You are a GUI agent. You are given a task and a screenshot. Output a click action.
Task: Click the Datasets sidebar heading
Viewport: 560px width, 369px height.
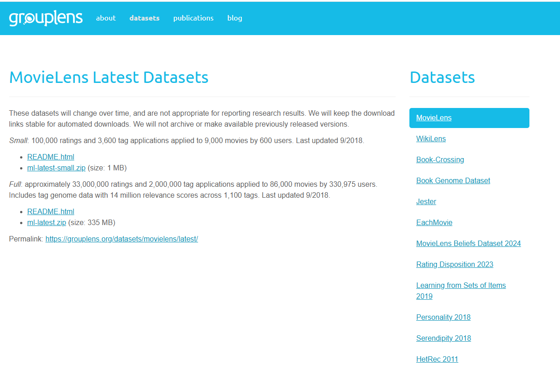tap(442, 77)
